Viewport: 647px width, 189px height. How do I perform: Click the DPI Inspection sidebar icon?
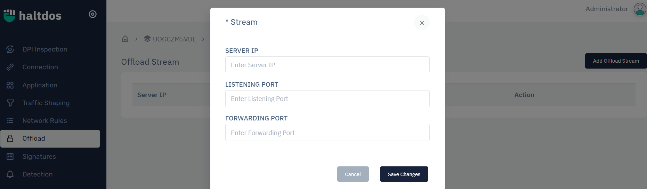point(10,49)
